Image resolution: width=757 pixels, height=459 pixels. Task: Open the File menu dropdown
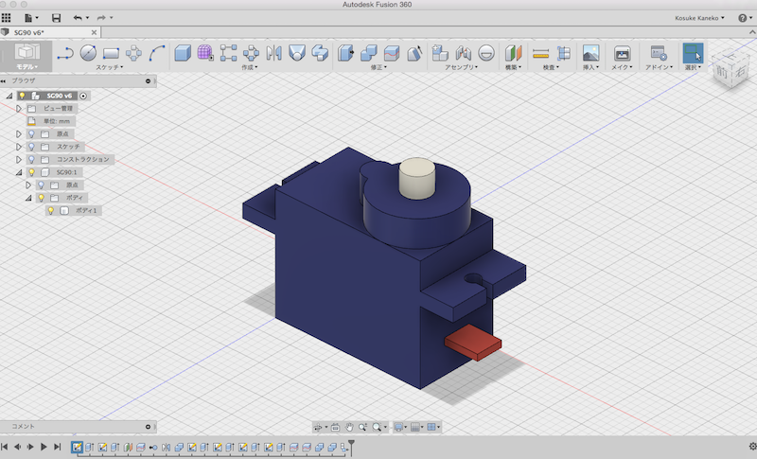pos(31,18)
